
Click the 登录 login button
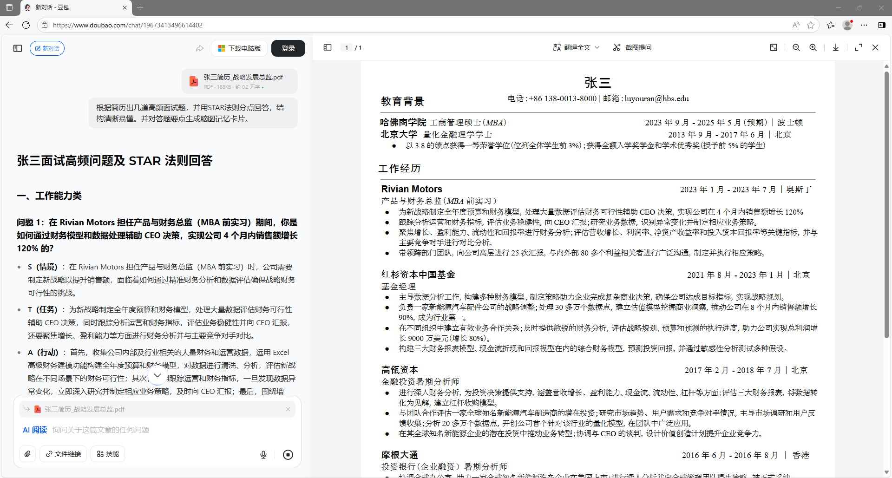pos(288,48)
